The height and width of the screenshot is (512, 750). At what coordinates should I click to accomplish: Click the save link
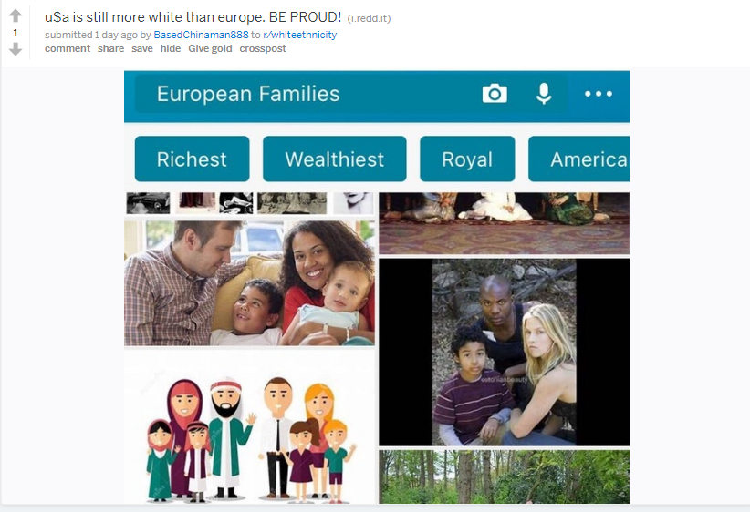[142, 48]
